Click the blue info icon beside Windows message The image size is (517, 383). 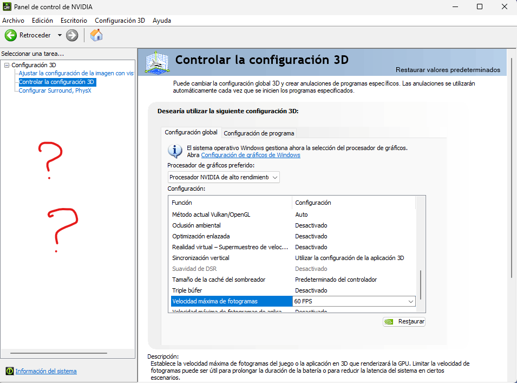tap(175, 151)
